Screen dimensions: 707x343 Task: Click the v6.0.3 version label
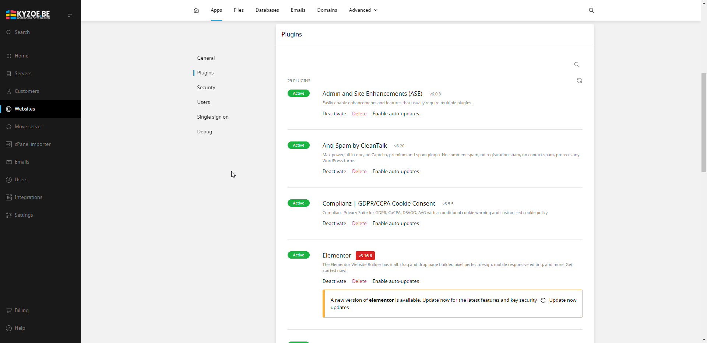[435, 94]
